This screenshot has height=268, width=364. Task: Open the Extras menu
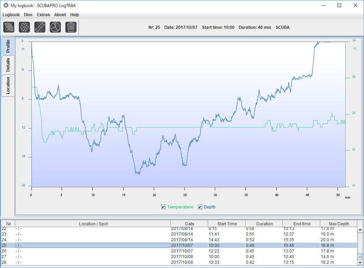pyautogui.click(x=43, y=14)
